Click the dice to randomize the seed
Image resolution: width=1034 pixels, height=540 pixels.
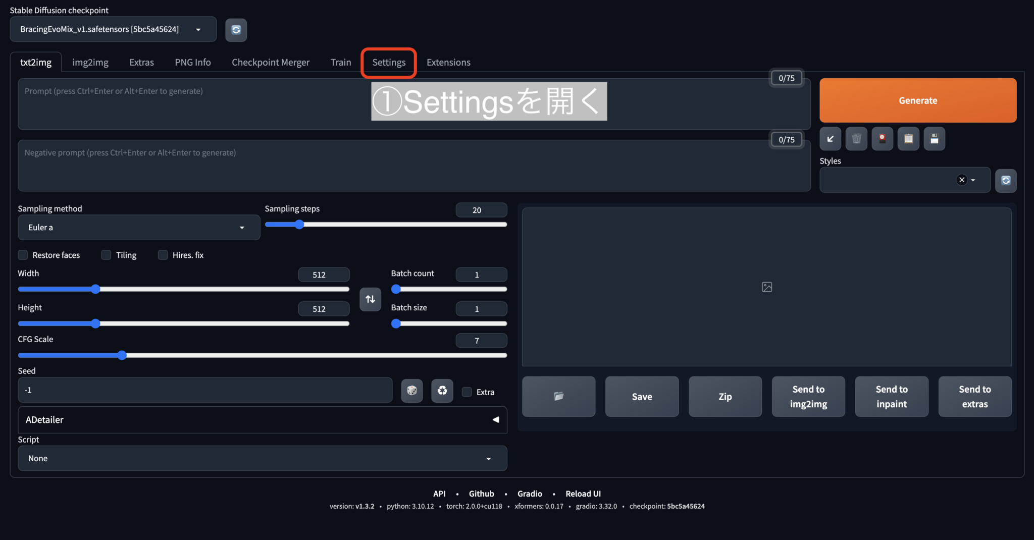point(411,391)
